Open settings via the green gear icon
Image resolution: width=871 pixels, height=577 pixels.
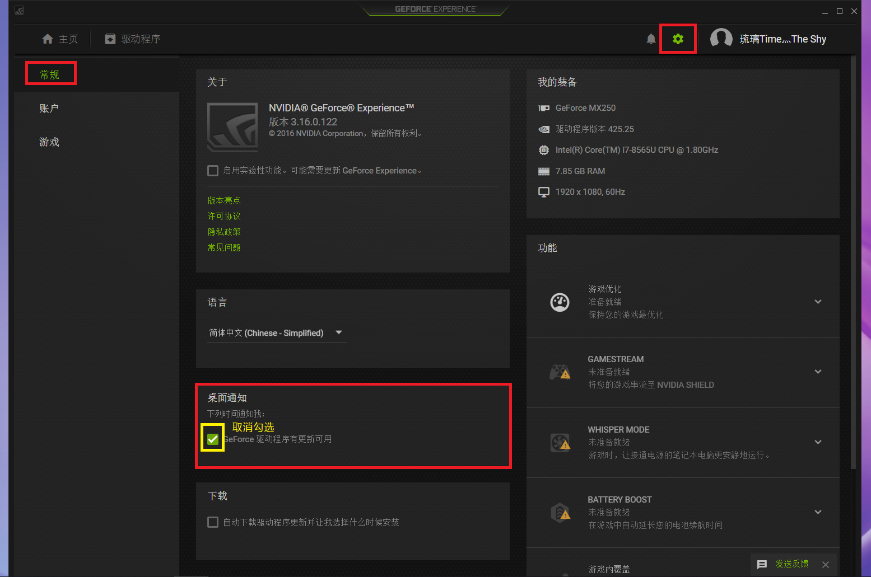pos(678,39)
